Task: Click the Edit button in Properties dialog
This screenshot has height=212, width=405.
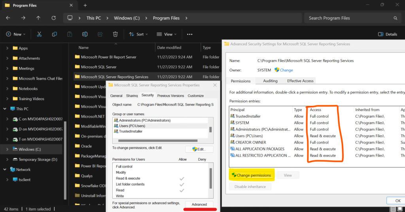Action: click(199, 149)
